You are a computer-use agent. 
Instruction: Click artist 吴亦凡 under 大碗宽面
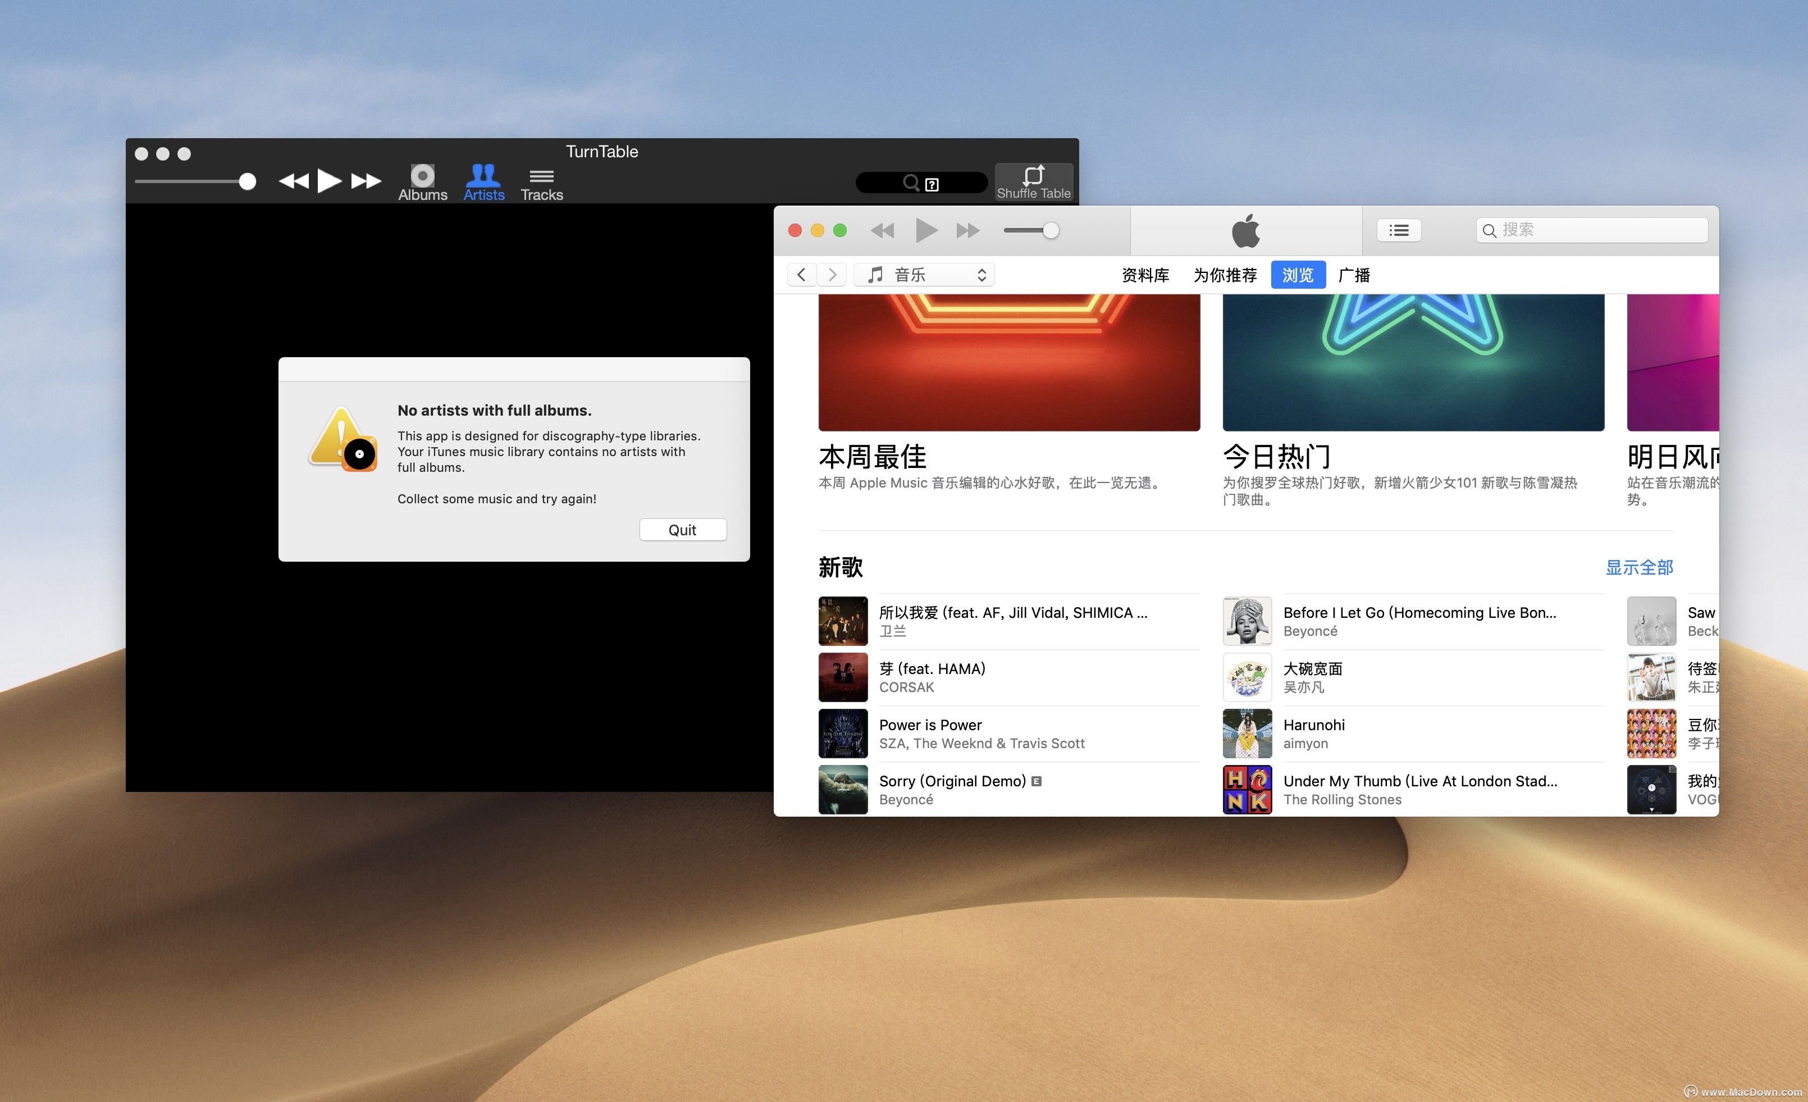point(1304,688)
